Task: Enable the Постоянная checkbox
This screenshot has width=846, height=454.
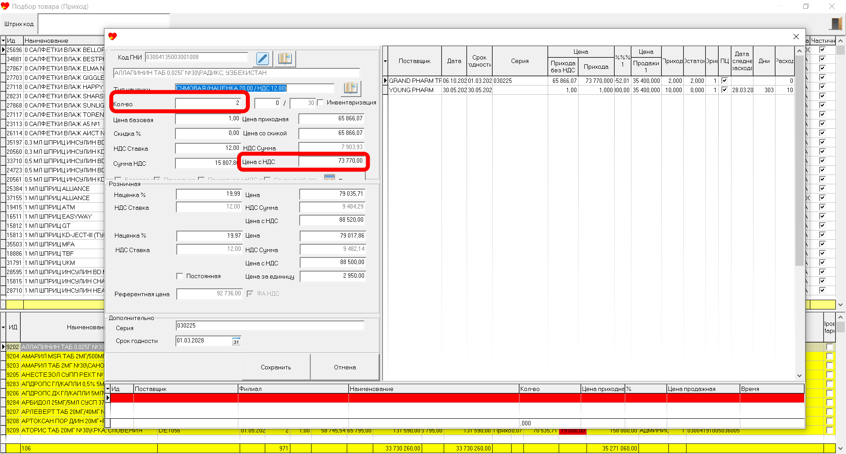Action: click(x=180, y=276)
